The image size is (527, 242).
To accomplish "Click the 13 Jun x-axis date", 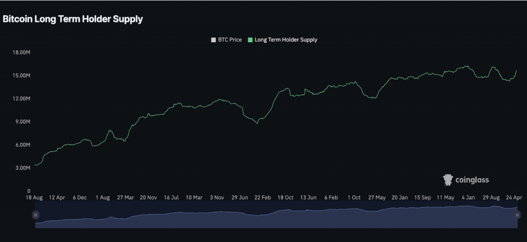I will click(x=308, y=198).
